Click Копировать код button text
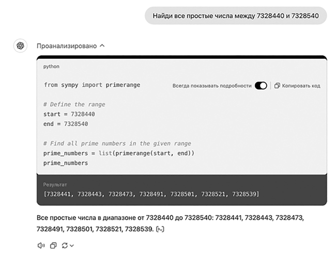The image size is (336, 257). [x=301, y=86]
